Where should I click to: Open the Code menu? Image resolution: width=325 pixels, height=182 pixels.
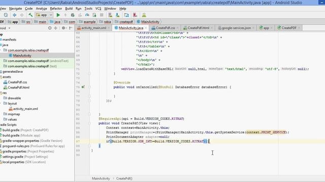tap(29, 9)
